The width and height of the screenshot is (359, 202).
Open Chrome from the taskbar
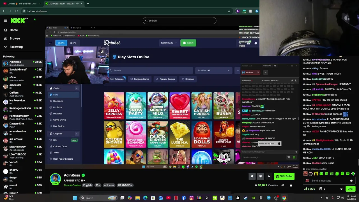point(284,198)
